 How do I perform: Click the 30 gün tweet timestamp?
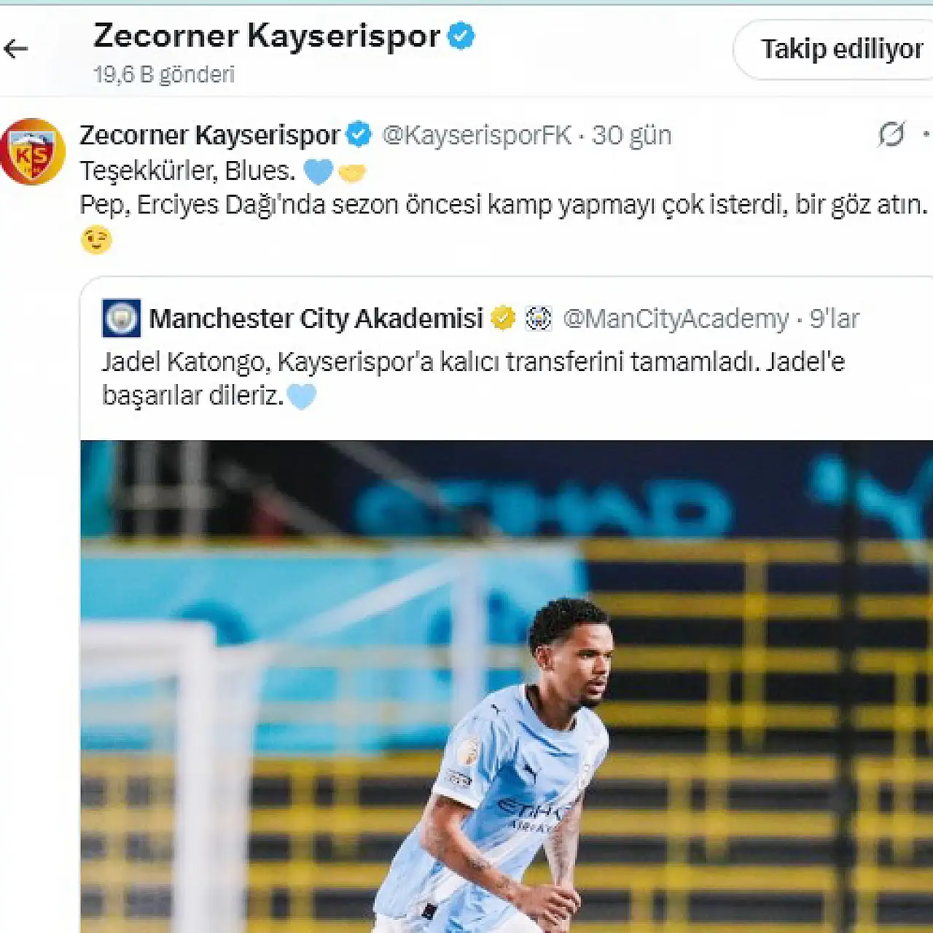point(631,136)
